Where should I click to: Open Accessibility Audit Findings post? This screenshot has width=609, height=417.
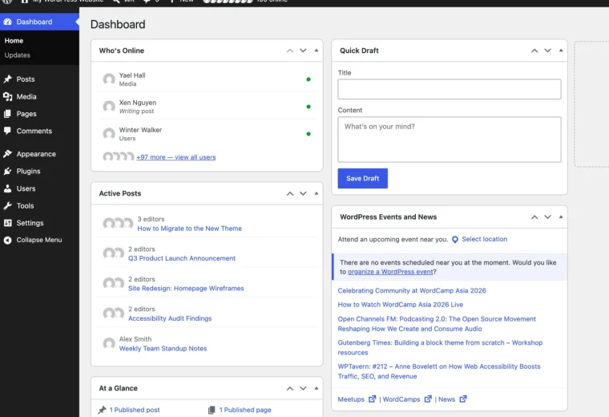(x=170, y=318)
